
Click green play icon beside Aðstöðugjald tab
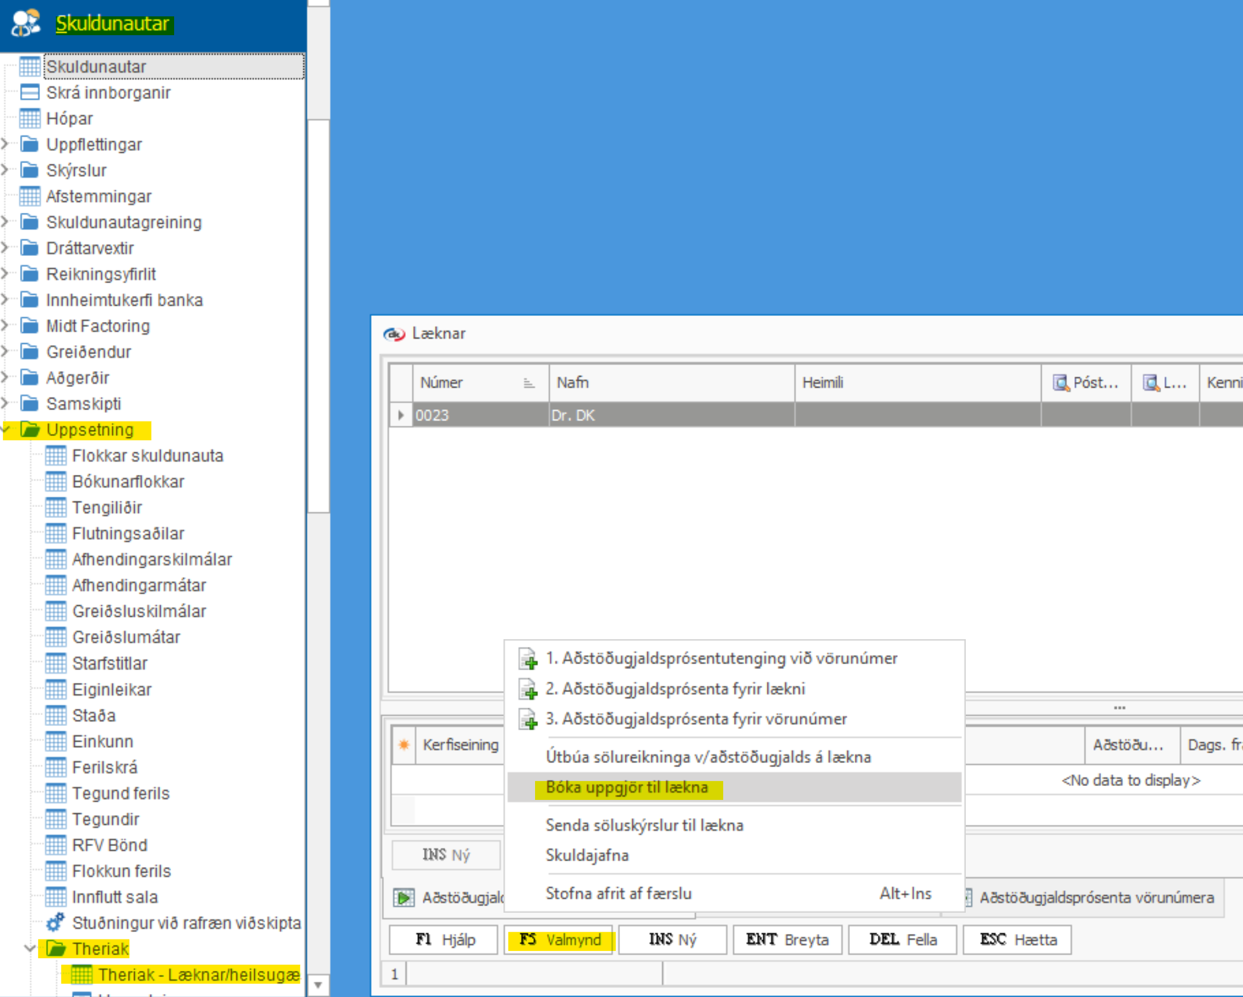pyautogui.click(x=403, y=897)
